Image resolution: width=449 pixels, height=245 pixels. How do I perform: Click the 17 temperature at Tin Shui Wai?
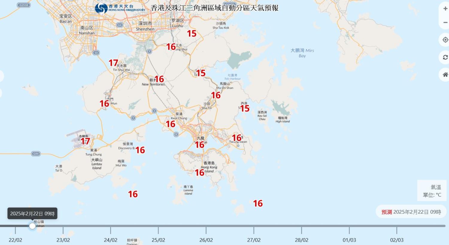(x=113, y=63)
